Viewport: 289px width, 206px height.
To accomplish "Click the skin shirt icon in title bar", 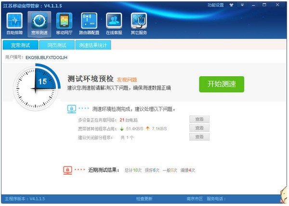I will tap(231, 5).
